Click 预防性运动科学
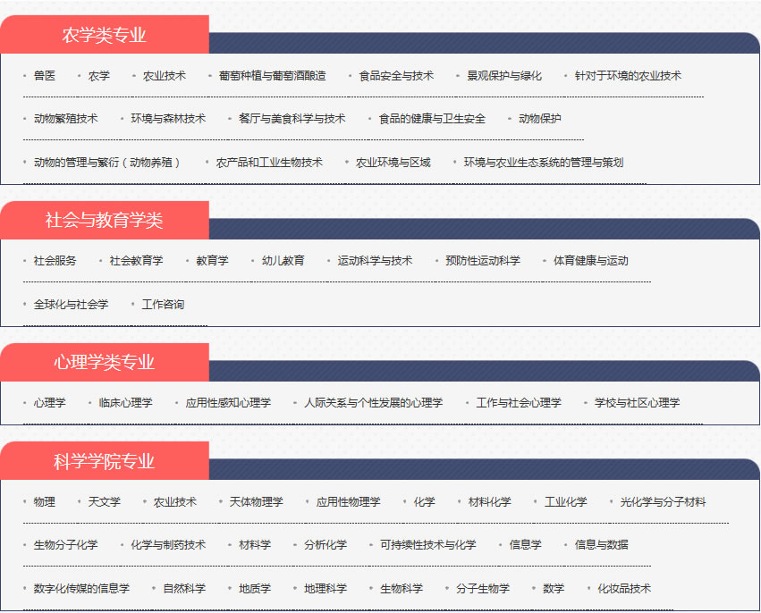Viewport: 761px width, 613px height. 482,261
